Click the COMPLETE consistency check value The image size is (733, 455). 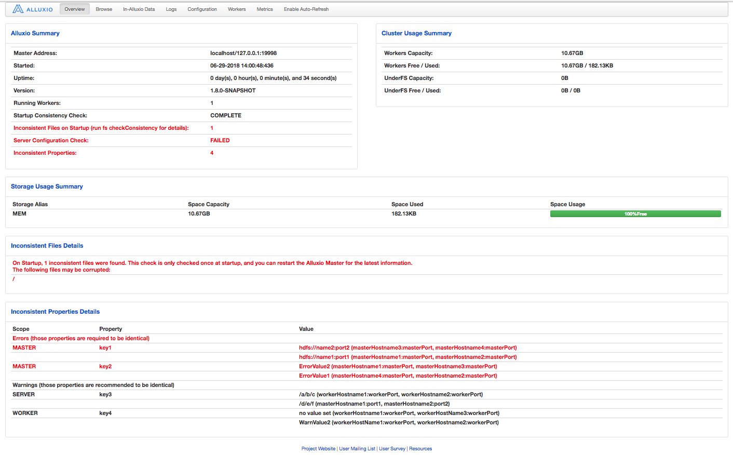click(226, 115)
